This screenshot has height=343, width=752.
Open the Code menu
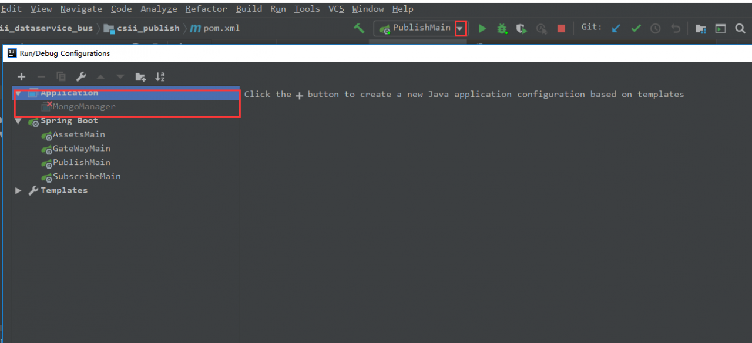tap(122, 9)
